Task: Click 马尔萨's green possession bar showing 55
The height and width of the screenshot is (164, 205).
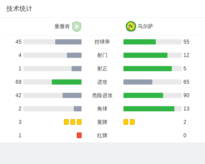Action: pos(139,42)
